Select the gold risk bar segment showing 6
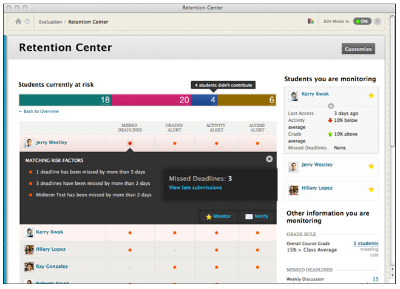This screenshot has width=400, height=289. pyautogui.click(x=246, y=100)
